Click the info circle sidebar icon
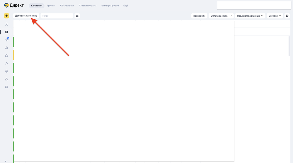 coord(6,71)
